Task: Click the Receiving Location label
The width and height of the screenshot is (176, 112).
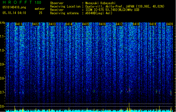Action: click(65, 6)
